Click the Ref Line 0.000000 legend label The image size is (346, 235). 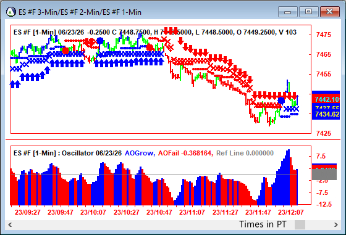point(245,153)
